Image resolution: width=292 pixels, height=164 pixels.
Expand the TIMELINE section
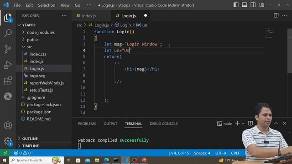pos(31,146)
